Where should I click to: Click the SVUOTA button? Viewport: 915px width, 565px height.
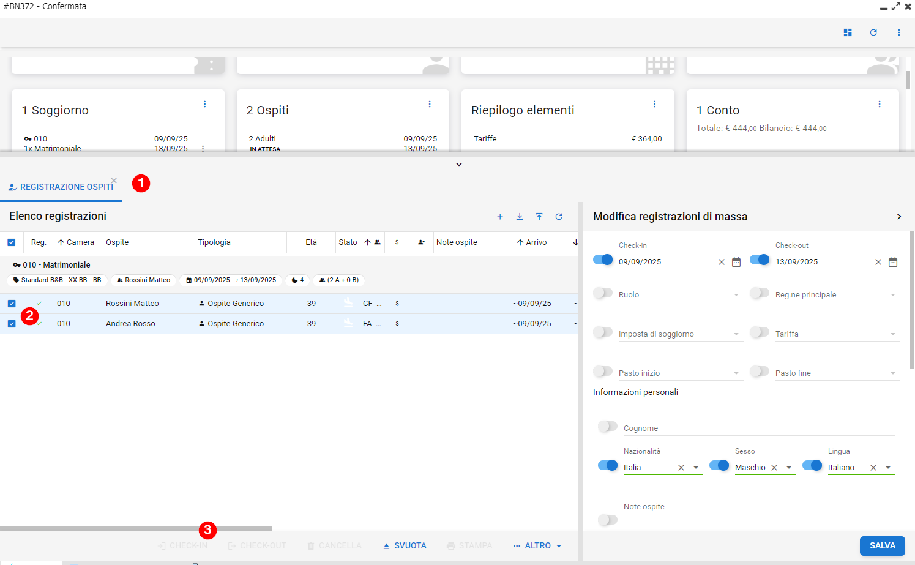[x=405, y=545]
